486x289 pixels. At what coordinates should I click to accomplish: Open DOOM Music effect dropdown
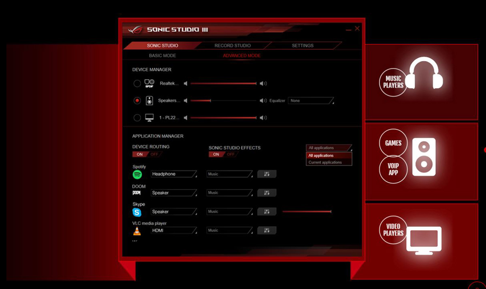coord(230,193)
